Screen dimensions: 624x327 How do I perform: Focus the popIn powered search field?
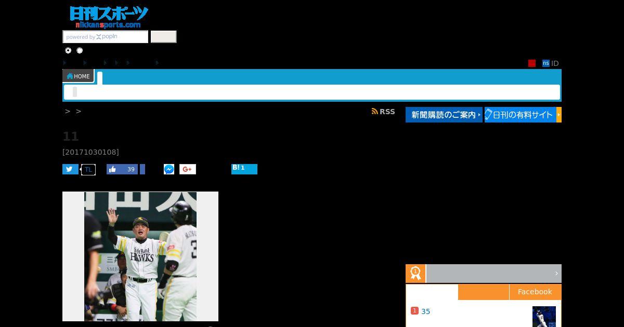tap(106, 37)
